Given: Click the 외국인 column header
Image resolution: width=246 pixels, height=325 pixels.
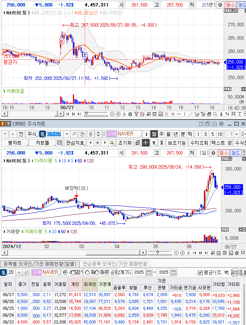Looking at the screenshot, I should click(90, 284).
